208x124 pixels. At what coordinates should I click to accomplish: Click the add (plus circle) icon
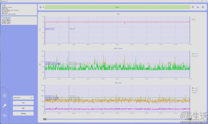click(x=4, y=96)
